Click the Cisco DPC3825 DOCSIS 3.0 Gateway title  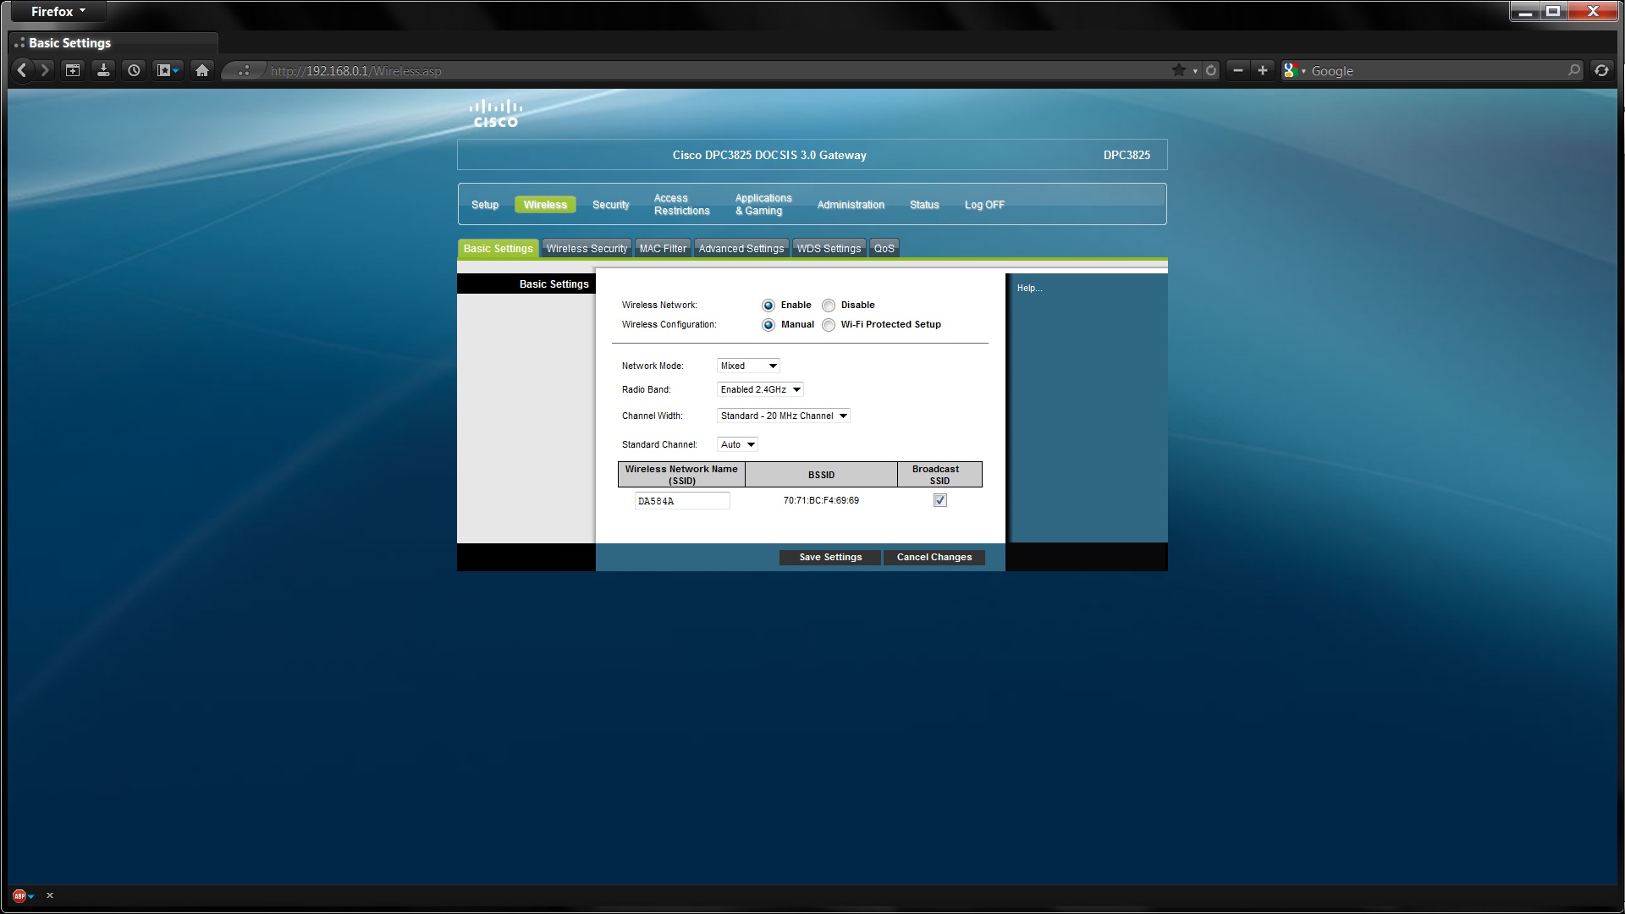[769, 155]
